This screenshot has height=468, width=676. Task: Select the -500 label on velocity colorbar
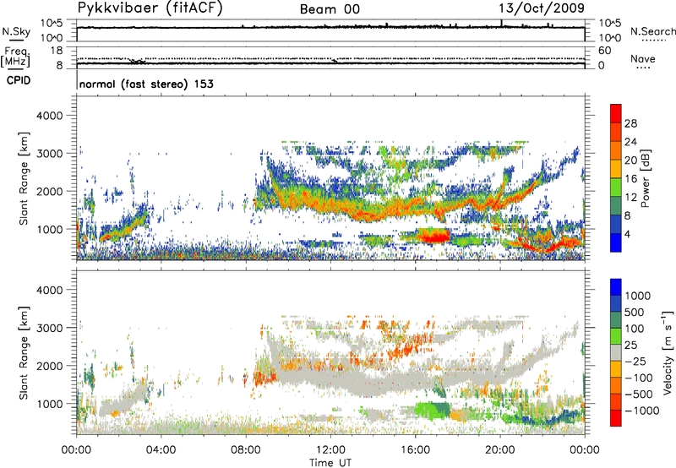coord(638,395)
